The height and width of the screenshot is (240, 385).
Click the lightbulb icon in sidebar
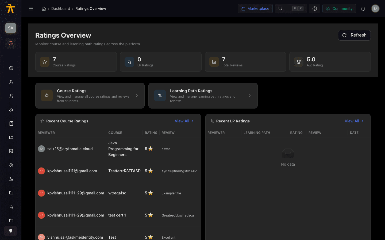11,231
